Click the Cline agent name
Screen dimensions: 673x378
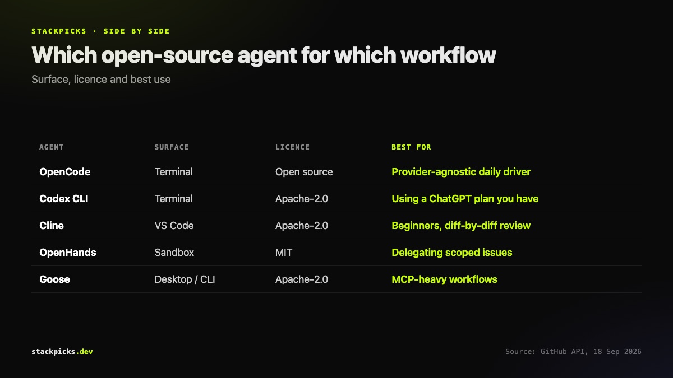tap(52, 226)
